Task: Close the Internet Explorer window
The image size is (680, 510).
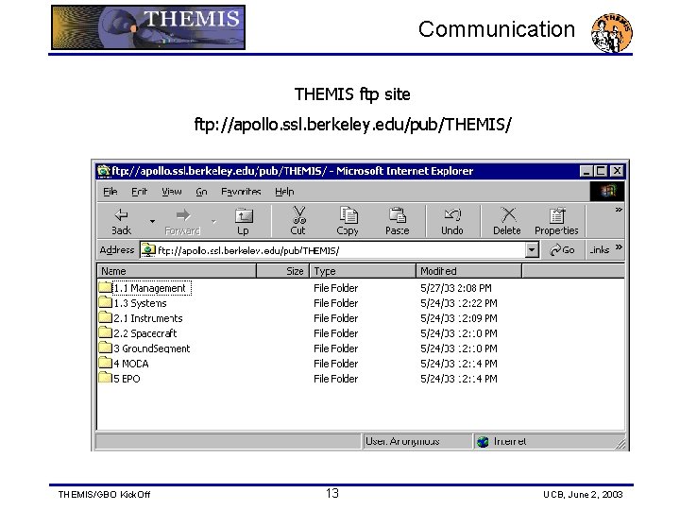Action: pyautogui.click(x=617, y=171)
